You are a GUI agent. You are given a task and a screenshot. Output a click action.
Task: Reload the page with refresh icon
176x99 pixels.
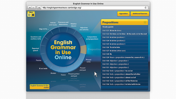(x=145, y=7)
